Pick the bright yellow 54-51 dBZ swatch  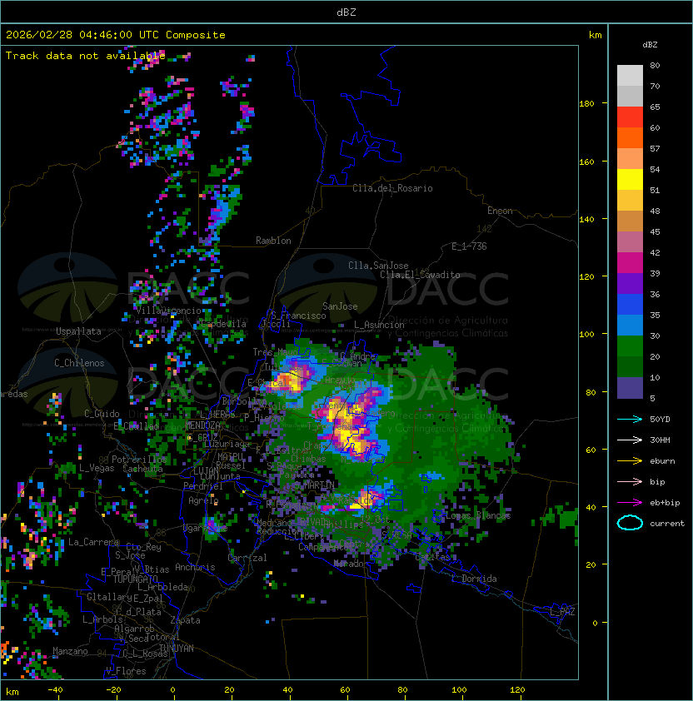point(630,180)
